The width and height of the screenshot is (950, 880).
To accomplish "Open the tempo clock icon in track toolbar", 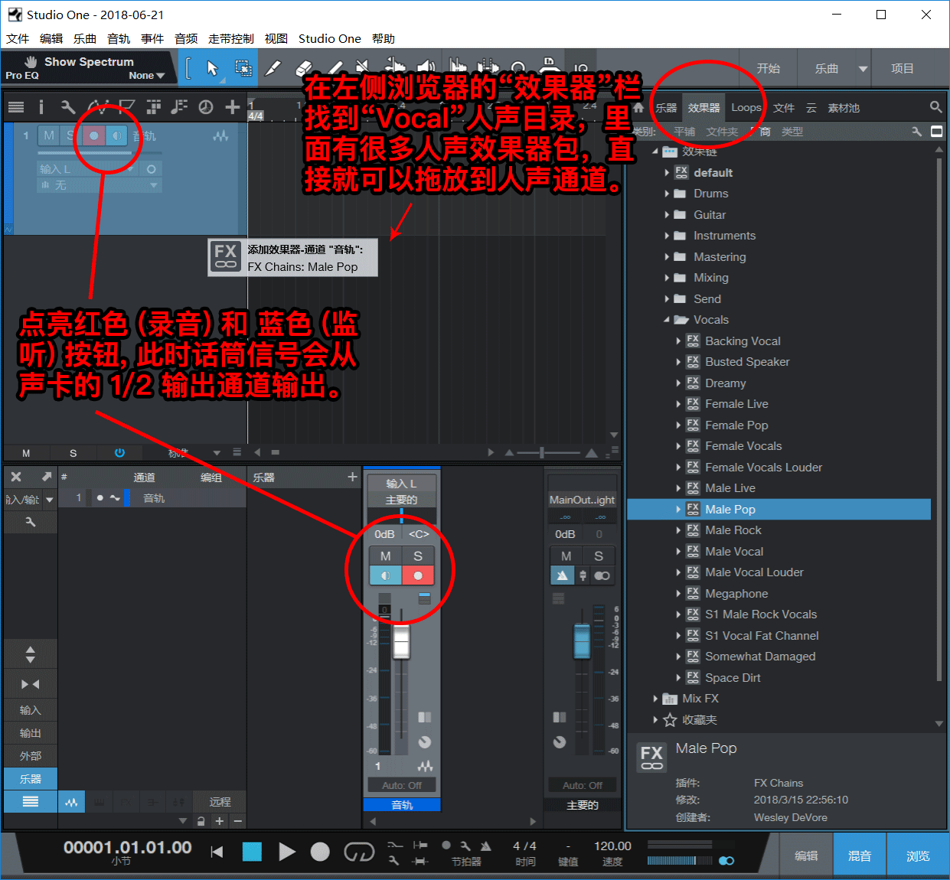I will [x=206, y=107].
